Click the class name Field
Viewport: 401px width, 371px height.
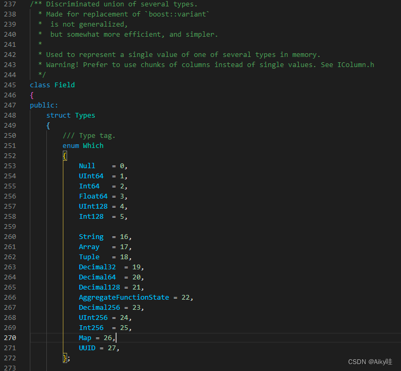pos(64,85)
